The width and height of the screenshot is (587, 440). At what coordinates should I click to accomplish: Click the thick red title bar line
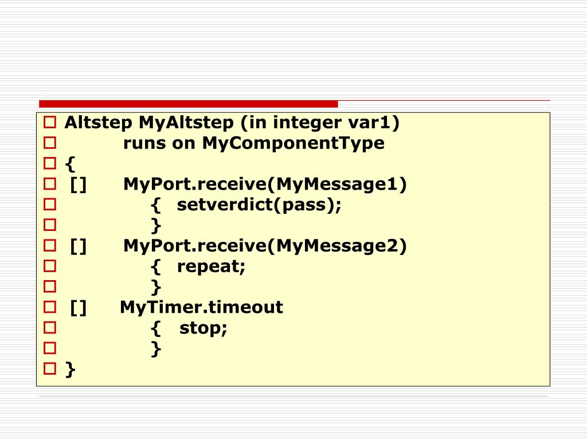[188, 104]
